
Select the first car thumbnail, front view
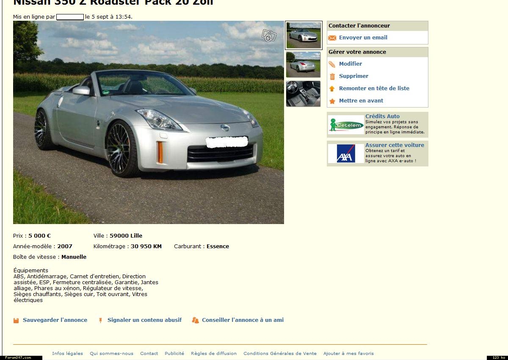(304, 35)
